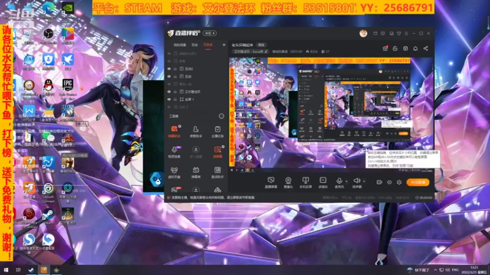Open the user avatar in title bar
Image resolution: width=490 pixels, height=275 pixels.
click(363, 34)
